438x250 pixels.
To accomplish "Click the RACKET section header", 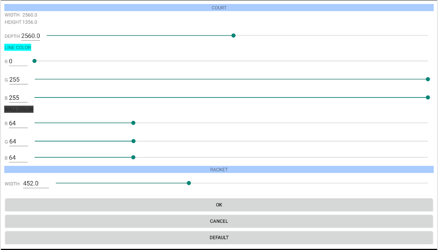I will point(219,169).
